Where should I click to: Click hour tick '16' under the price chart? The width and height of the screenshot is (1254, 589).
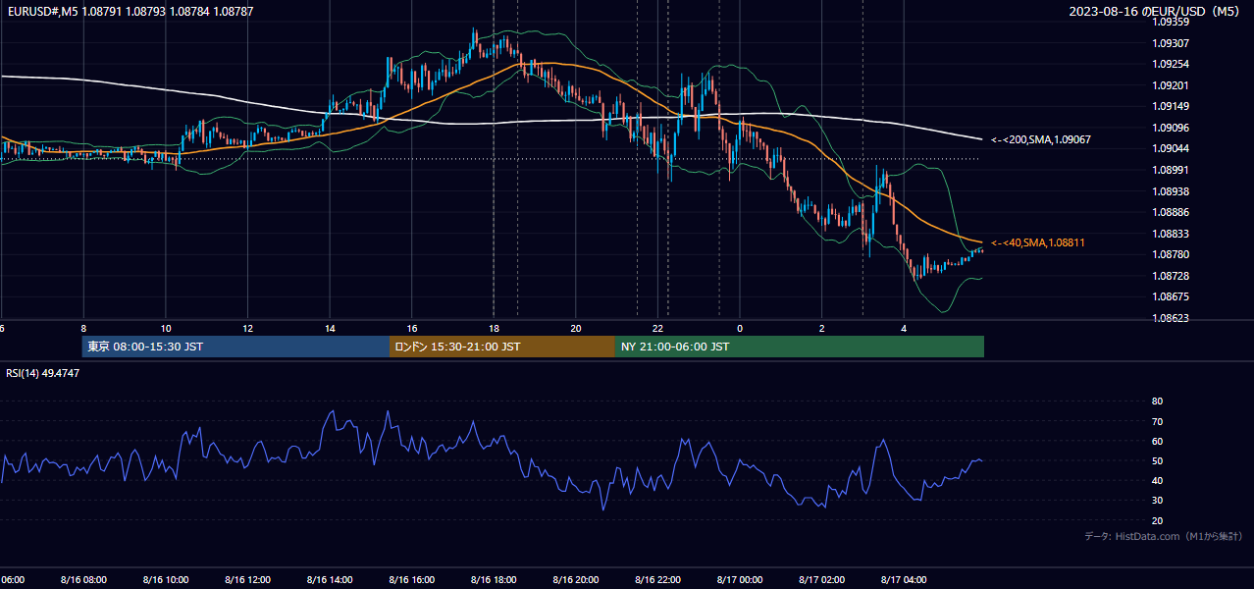(x=411, y=329)
